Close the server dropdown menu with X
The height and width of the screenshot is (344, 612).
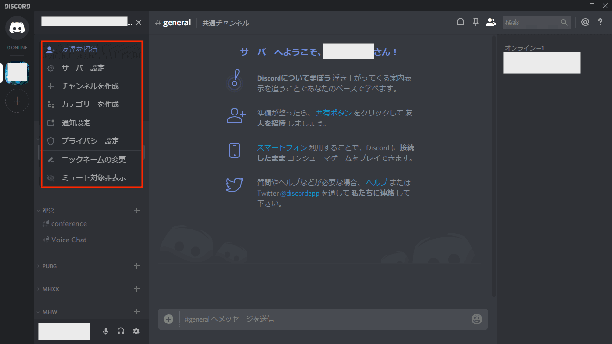139,22
